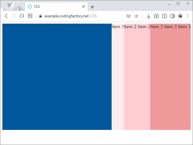Select the CSS browser tab
The image size is (193, 145).
56,7
